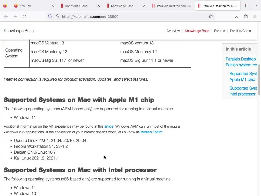The image size is (261, 196).
Task: Open the tracking protection shield icon
Action: pos(50,17)
